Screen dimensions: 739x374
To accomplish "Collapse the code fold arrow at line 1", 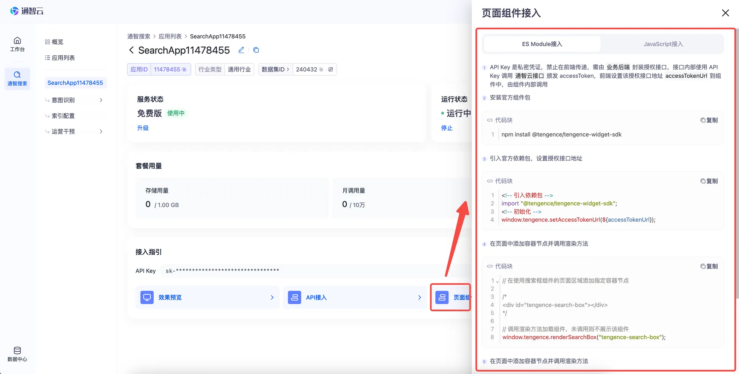I will 497,281.
